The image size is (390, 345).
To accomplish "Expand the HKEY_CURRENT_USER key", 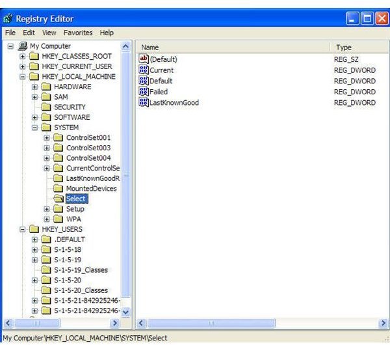I will 22,67.
